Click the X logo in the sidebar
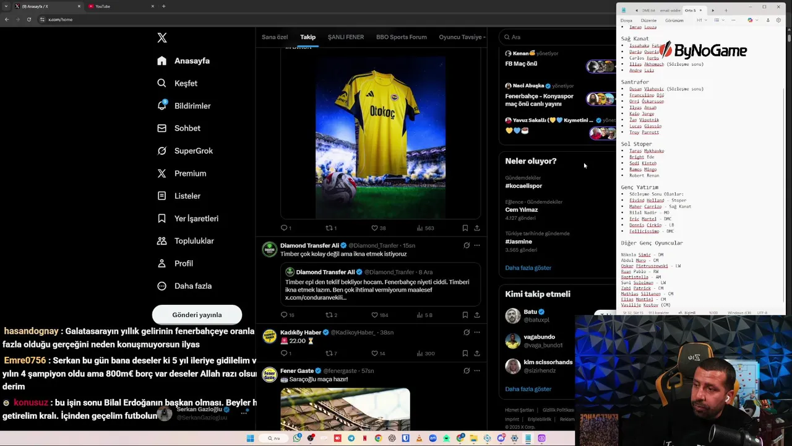 pyautogui.click(x=162, y=38)
